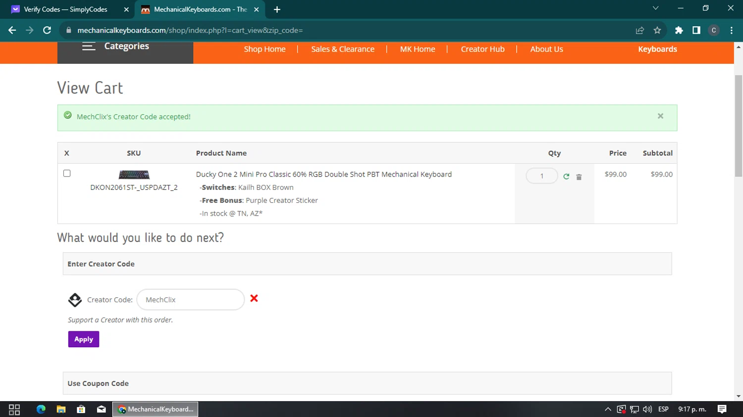Screen dimensions: 743x417
Task: Launch Microsoft Edge from the taskbar
Action: [41, 409]
